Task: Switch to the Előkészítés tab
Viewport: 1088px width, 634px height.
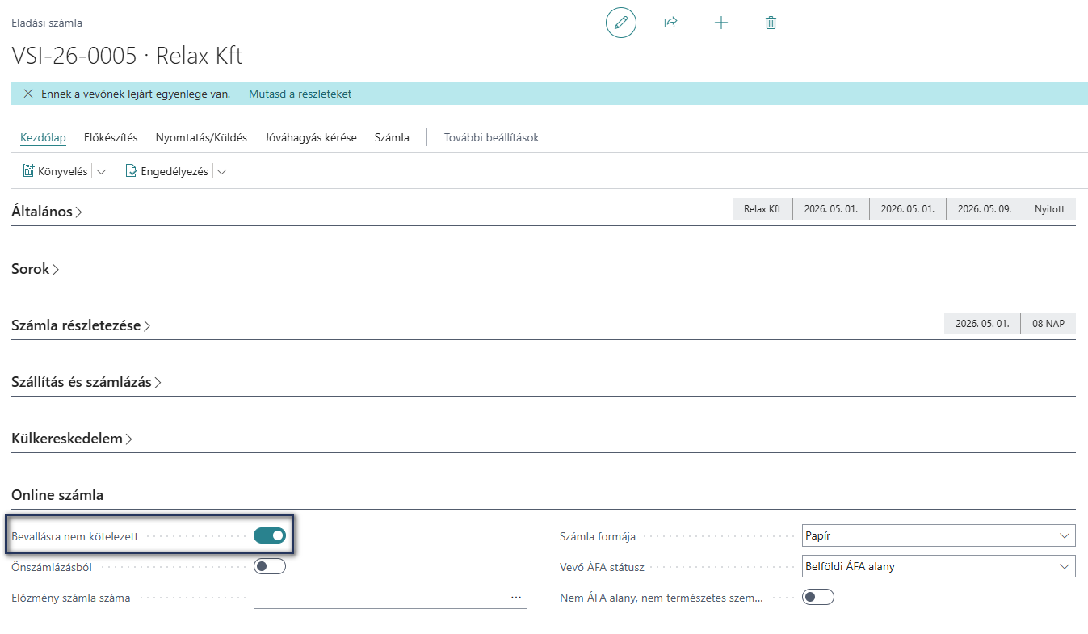Action: (111, 137)
